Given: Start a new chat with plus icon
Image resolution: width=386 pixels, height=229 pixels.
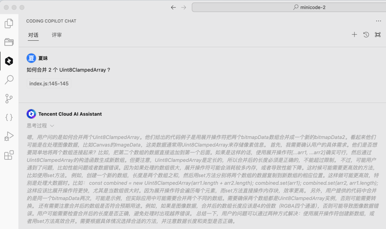Looking at the screenshot, I should coord(354,35).
